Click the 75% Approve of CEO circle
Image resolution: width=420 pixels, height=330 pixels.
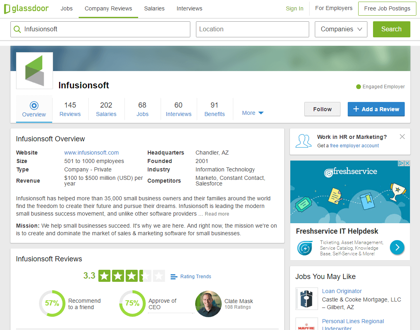[x=133, y=304]
